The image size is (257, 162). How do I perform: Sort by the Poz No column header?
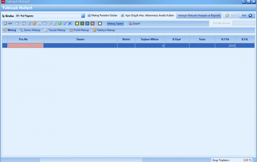23,39
